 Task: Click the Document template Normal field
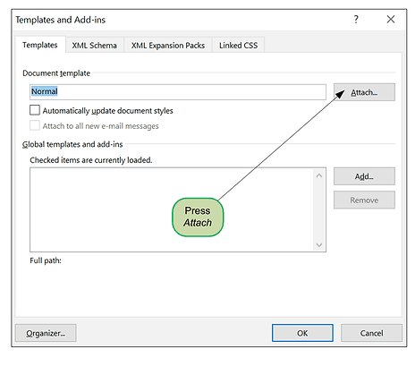point(178,92)
